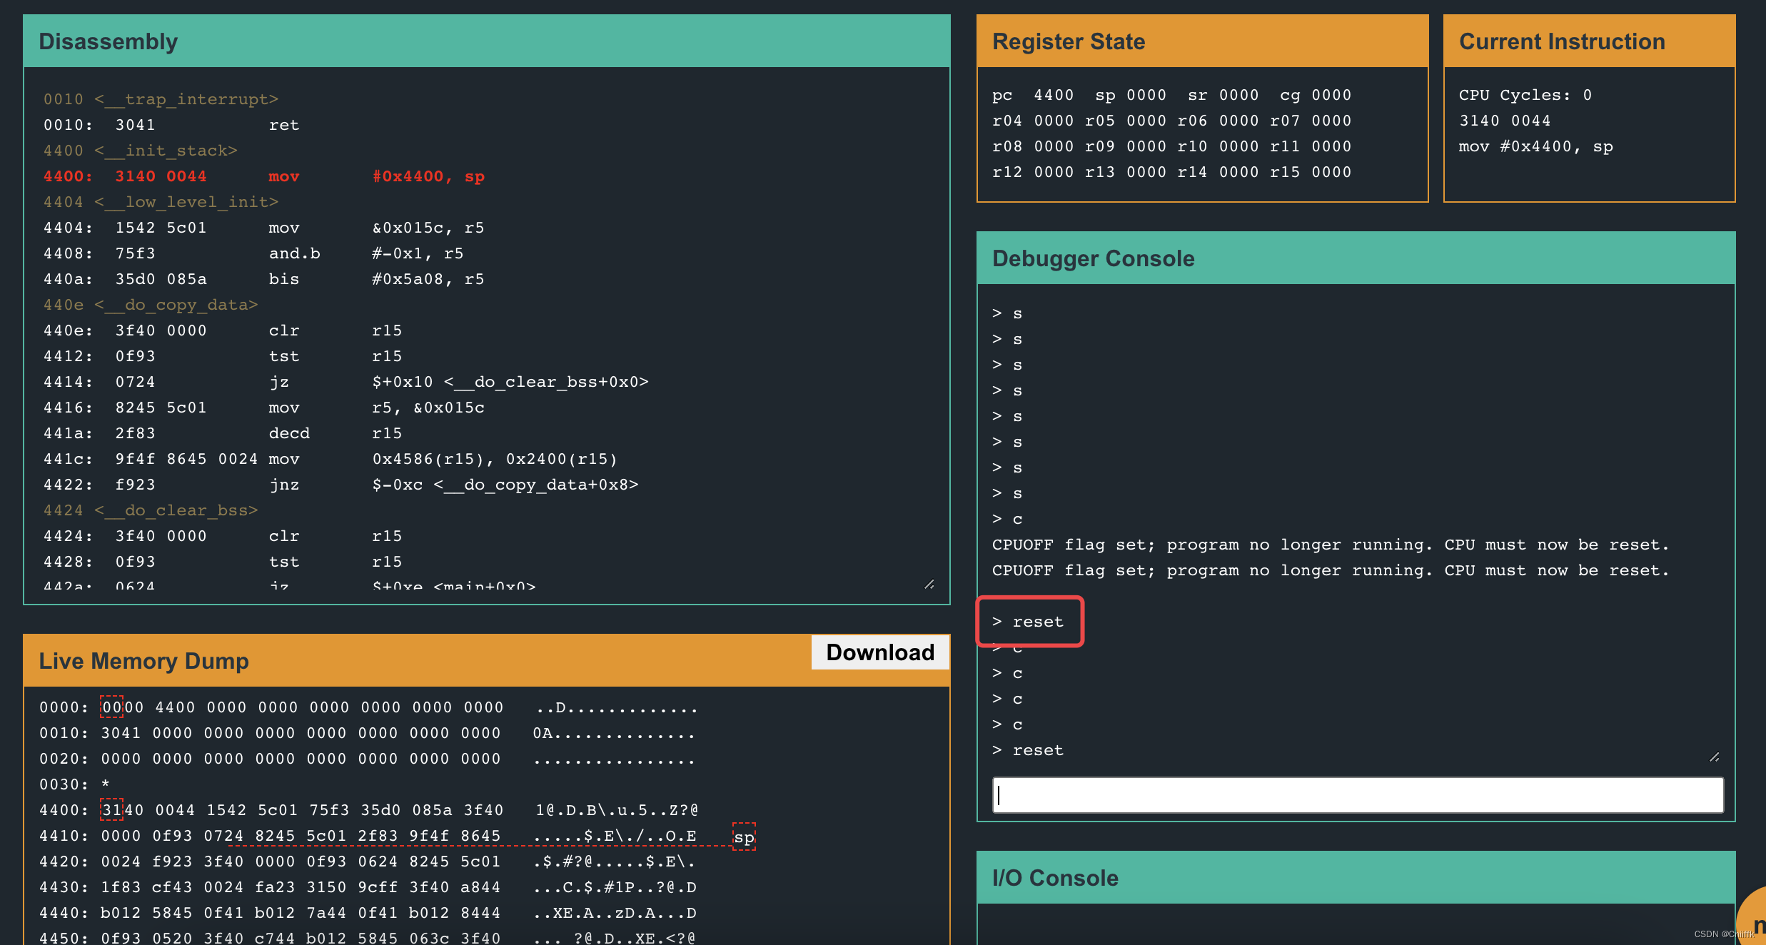Click the cg 0000 register value
Viewport: 1766px width, 945px height.
point(1316,95)
